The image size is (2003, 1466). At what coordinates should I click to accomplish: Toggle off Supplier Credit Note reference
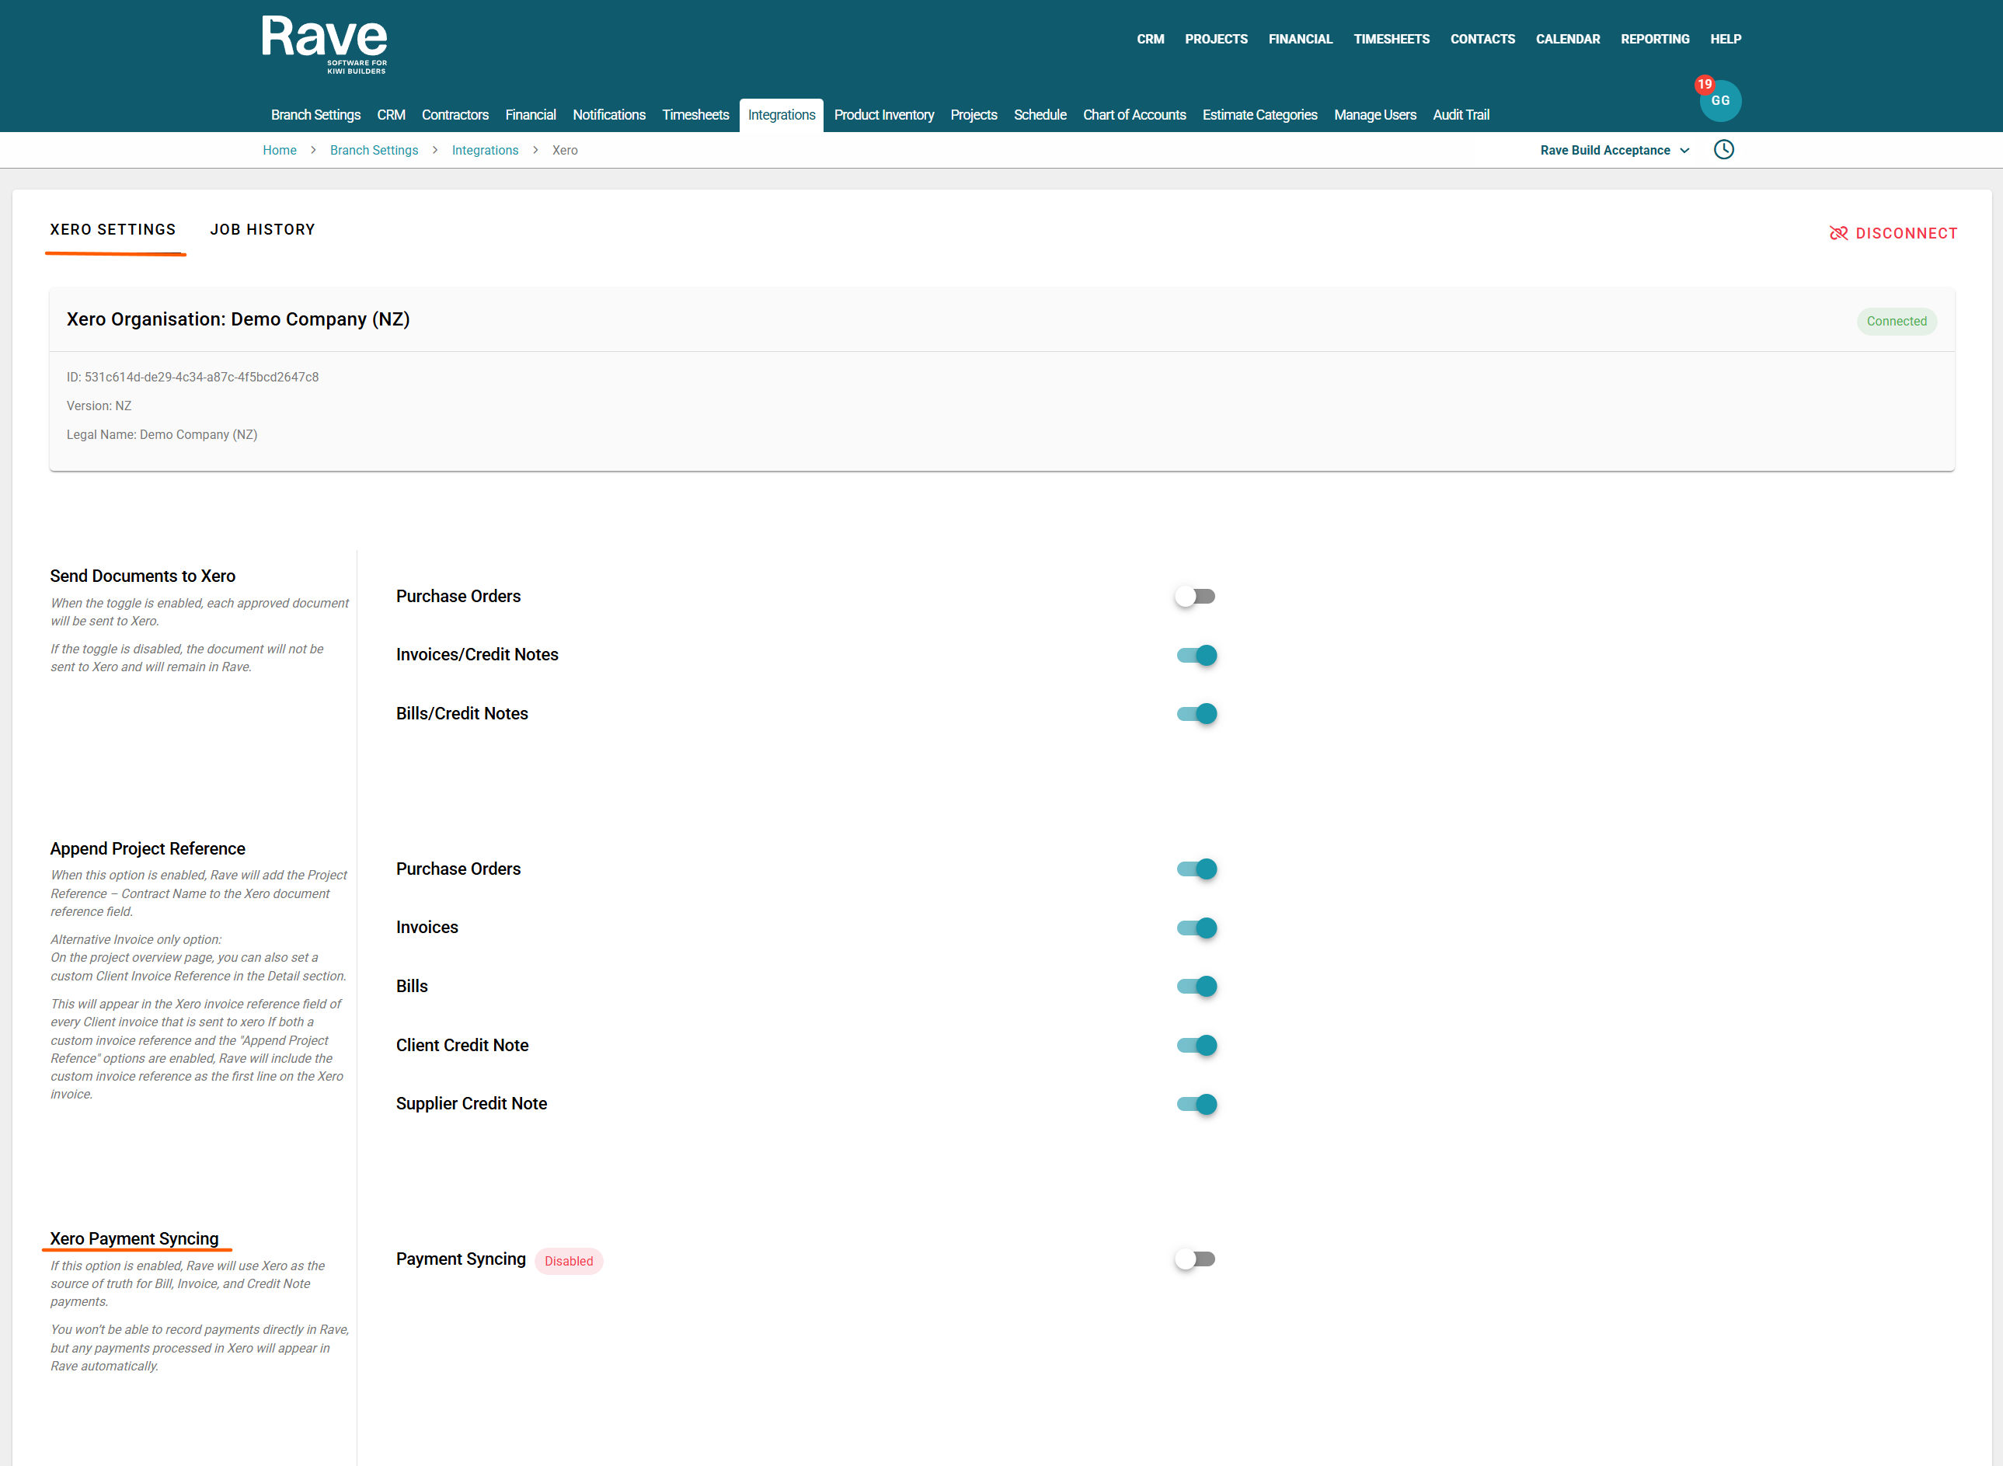(x=1197, y=1104)
